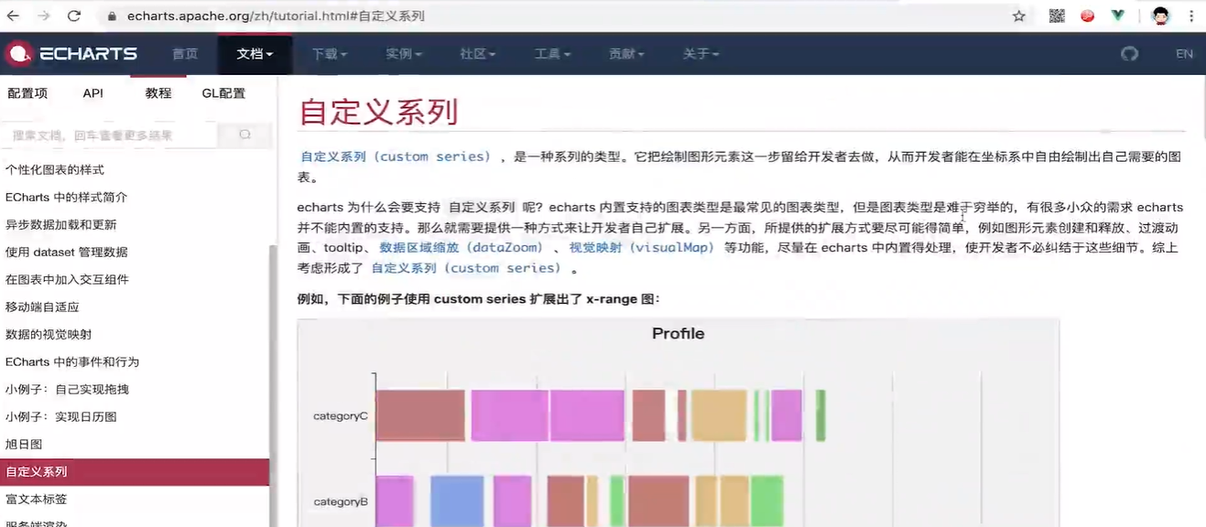The width and height of the screenshot is (1206, 527).
Task: Open the QR code extension icon
Action: pos(1057,16)
